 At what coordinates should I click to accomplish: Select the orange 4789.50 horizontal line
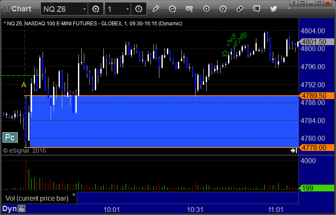[161, 96]
